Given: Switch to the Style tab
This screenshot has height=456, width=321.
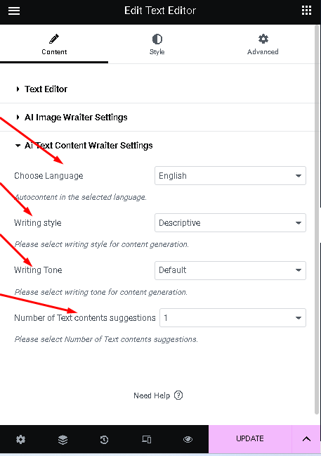Looking at the screenshot, I should (x=157, y=44).
